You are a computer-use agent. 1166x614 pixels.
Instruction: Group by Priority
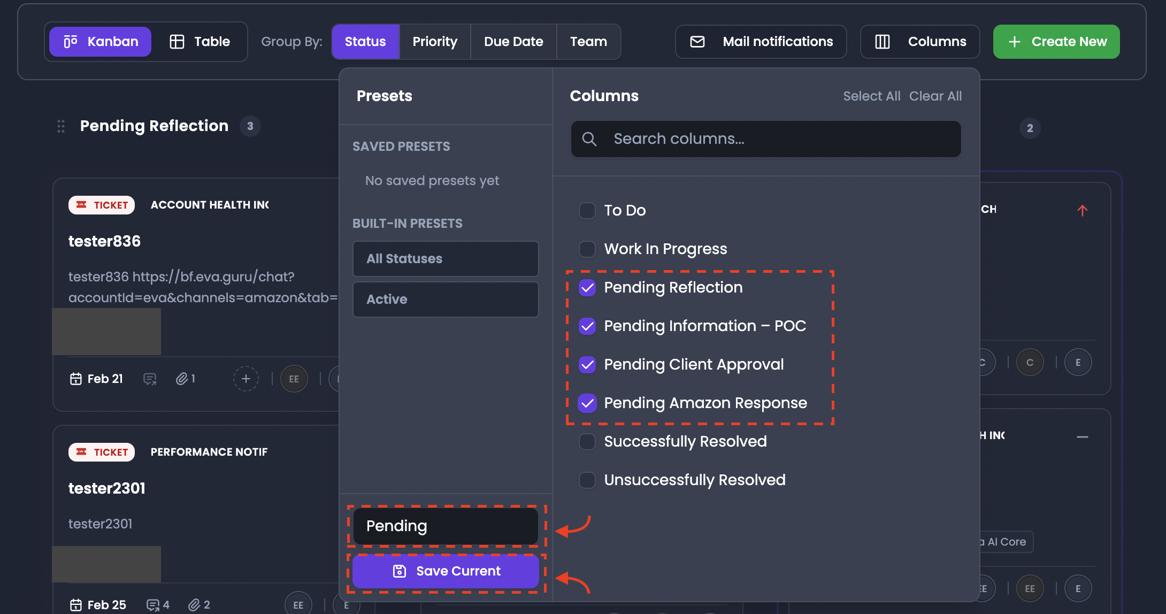pyautogui.click(x=435, y=42)
